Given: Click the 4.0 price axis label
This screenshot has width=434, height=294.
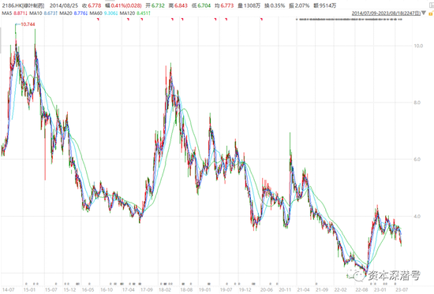Looking at the screenshot, I should click(417, 216).
